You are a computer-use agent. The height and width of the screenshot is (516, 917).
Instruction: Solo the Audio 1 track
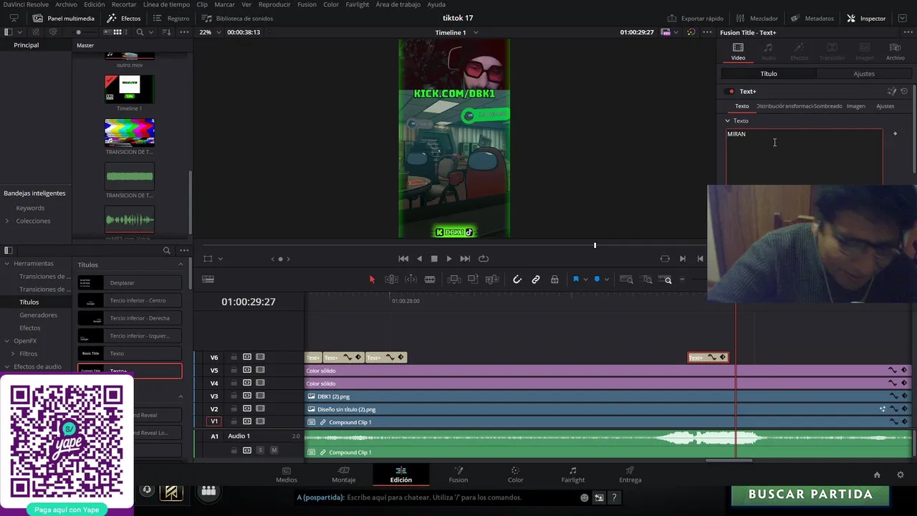(x=260, y=450)
